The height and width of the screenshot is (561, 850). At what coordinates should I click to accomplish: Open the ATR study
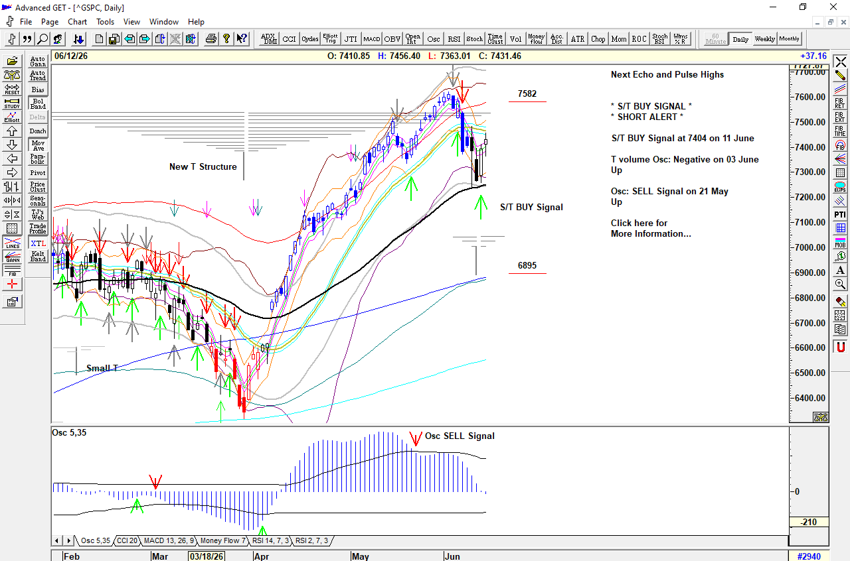coord(578,39)
